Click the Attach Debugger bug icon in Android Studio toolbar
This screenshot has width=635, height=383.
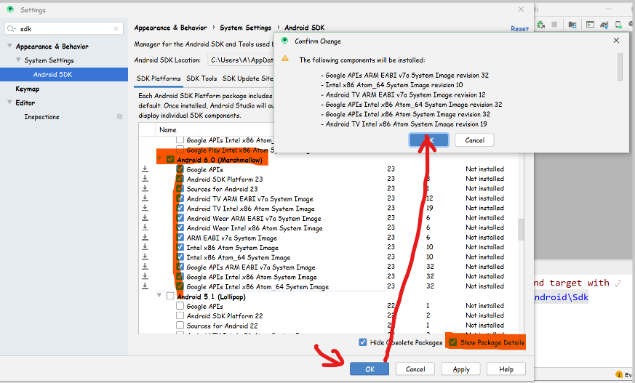541,25
